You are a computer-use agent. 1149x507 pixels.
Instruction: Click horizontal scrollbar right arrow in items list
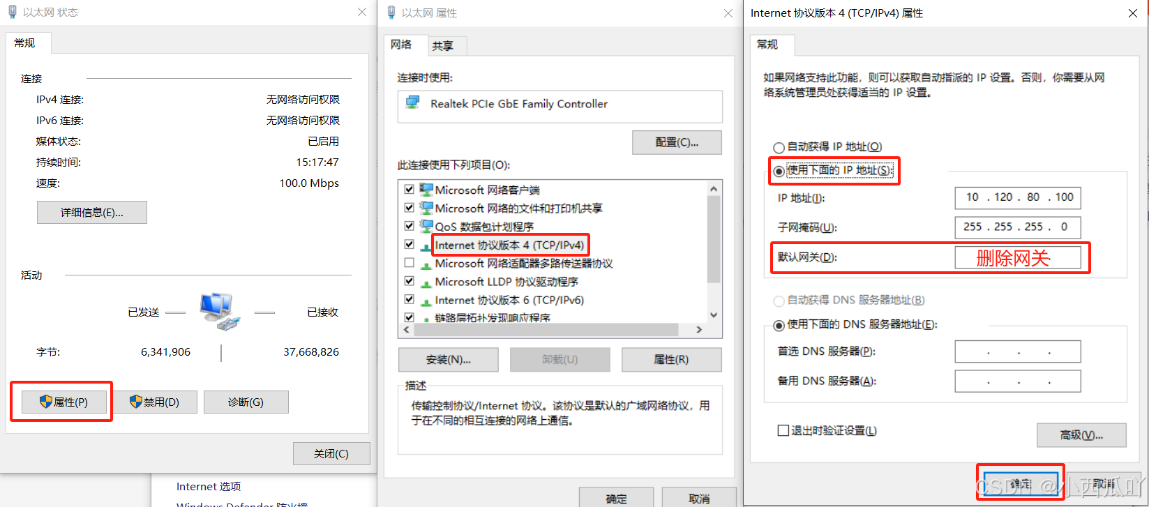(700, 330)
